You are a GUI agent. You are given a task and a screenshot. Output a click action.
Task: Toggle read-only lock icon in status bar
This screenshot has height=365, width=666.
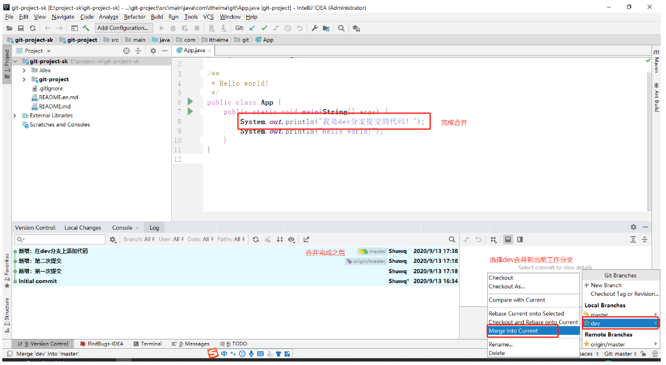643,353
